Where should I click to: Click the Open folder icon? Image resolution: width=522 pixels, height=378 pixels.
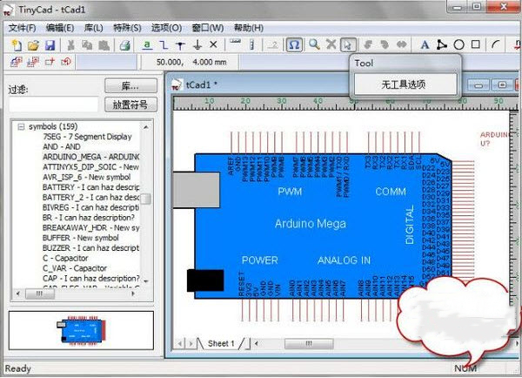pos(33,44)
